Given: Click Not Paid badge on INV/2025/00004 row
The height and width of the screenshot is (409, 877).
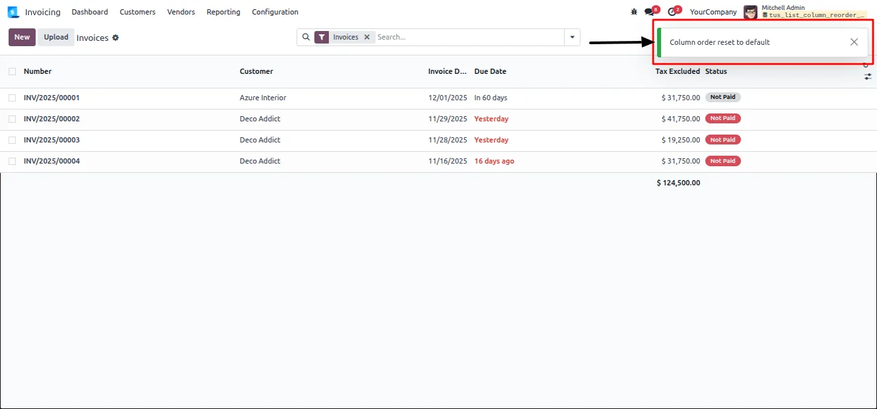Looking at the screenshot, I should click(x=723, y=161).
